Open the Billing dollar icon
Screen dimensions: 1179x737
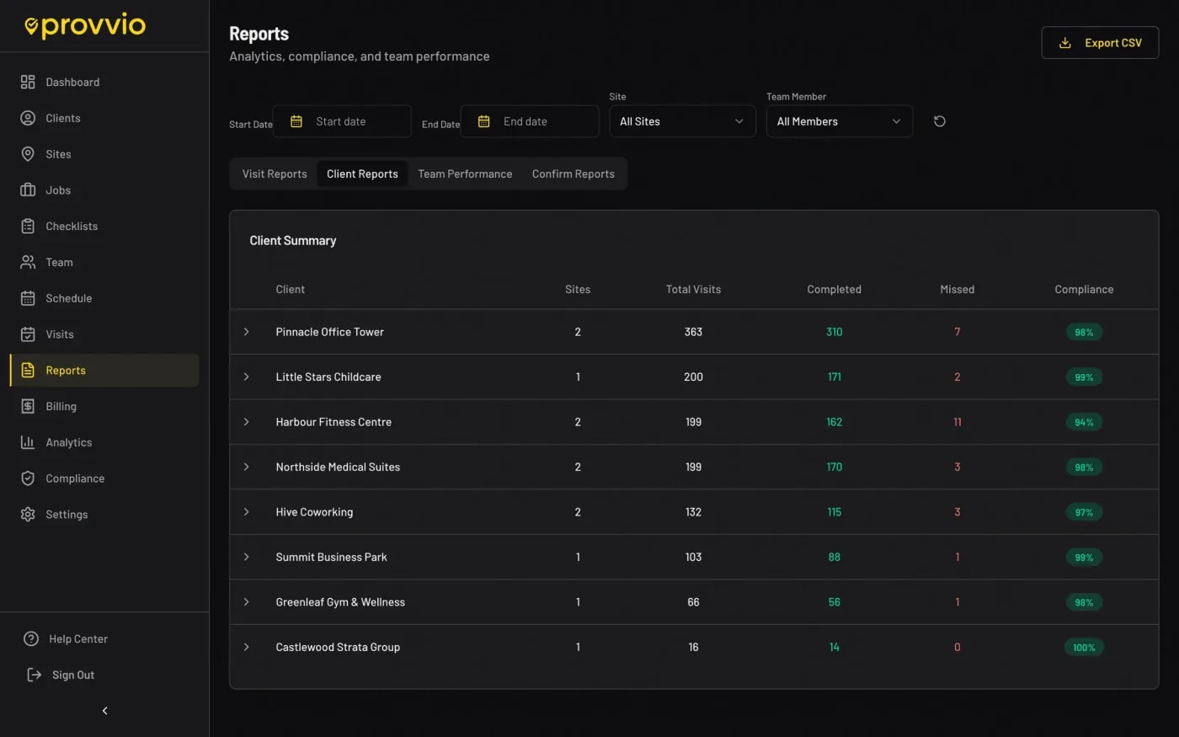pyautogui.click(x=28, y=406)
